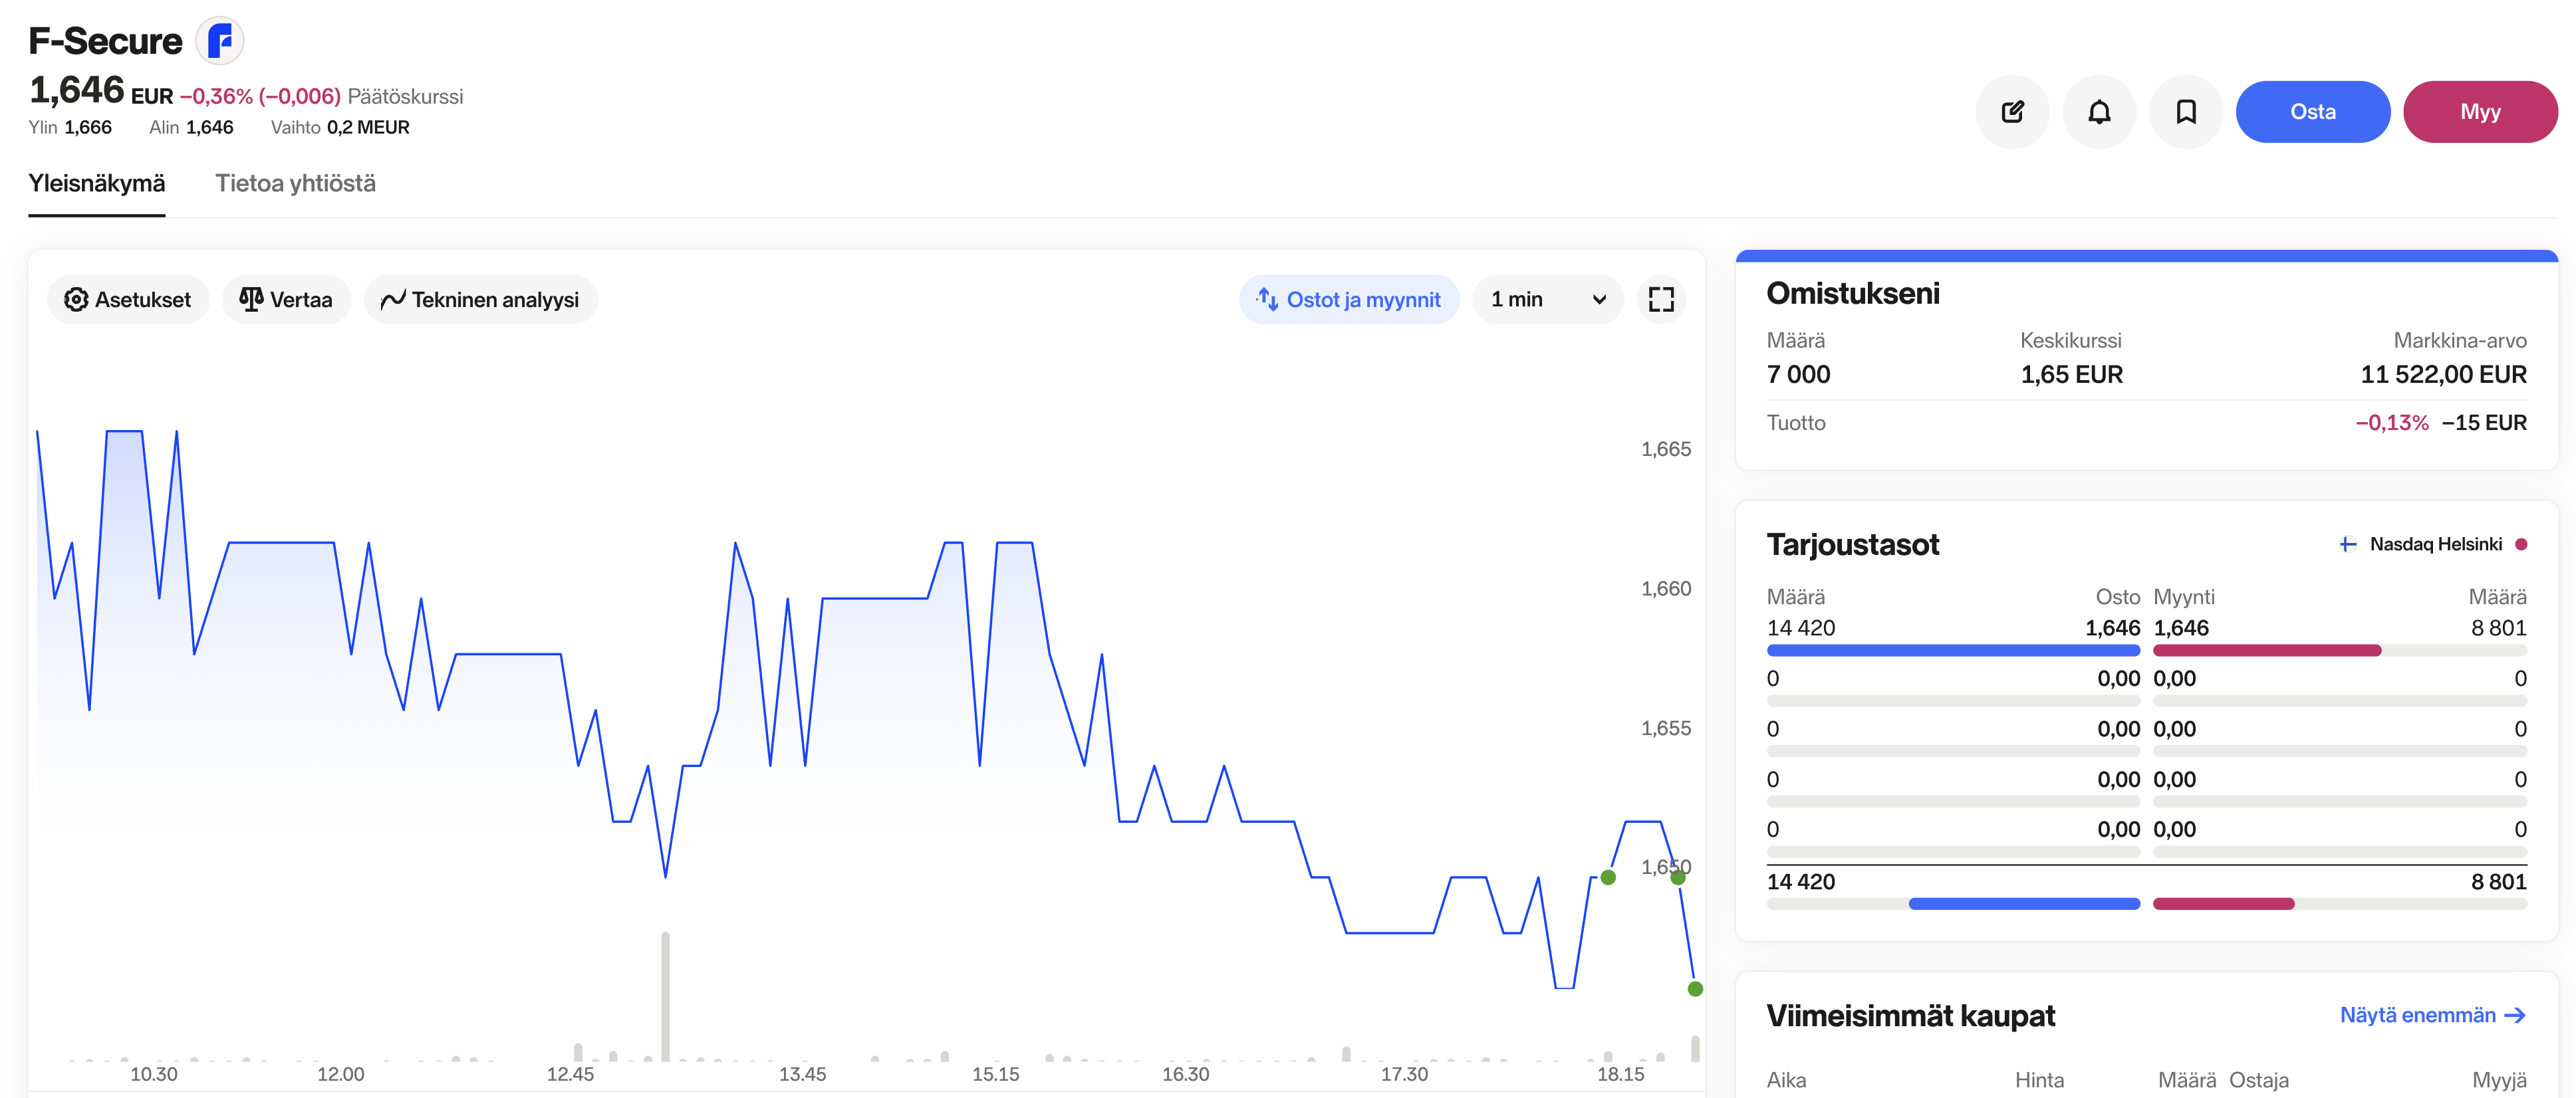Click the Ostaja column header
2576x1098 pixels.
click(2258, 1080)
